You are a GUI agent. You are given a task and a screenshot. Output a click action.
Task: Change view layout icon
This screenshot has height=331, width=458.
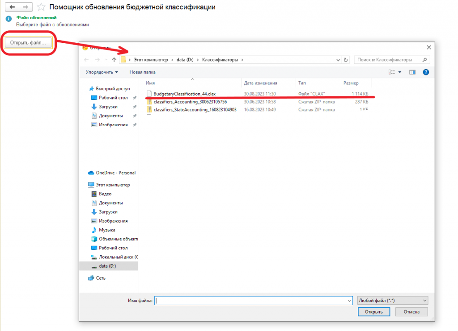point(392,72)
